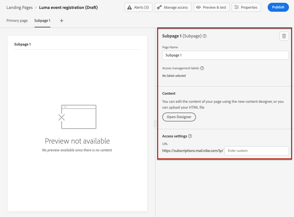Select the Subpage 1 tab
294x217 pixels.
(42, 21)
